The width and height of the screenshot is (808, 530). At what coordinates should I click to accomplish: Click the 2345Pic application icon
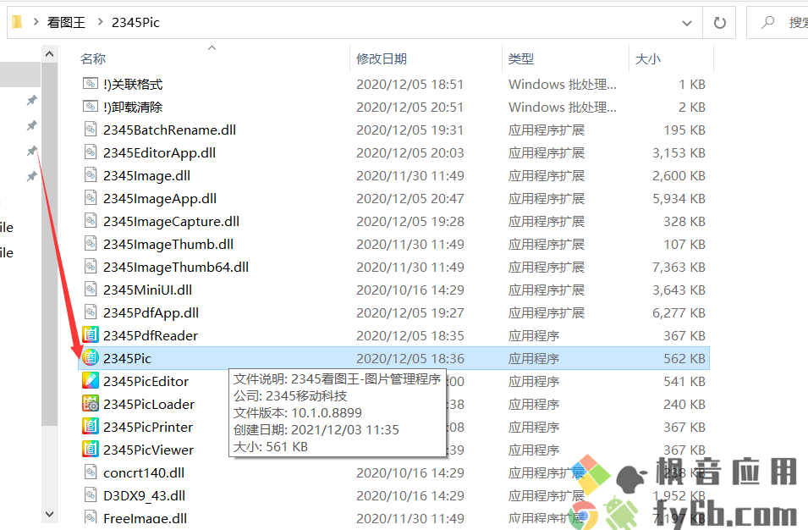(91, 358)
